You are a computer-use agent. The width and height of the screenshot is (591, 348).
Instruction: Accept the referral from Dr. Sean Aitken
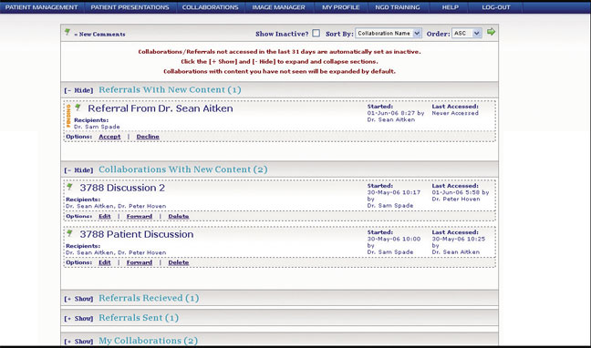tap(109, 137)
